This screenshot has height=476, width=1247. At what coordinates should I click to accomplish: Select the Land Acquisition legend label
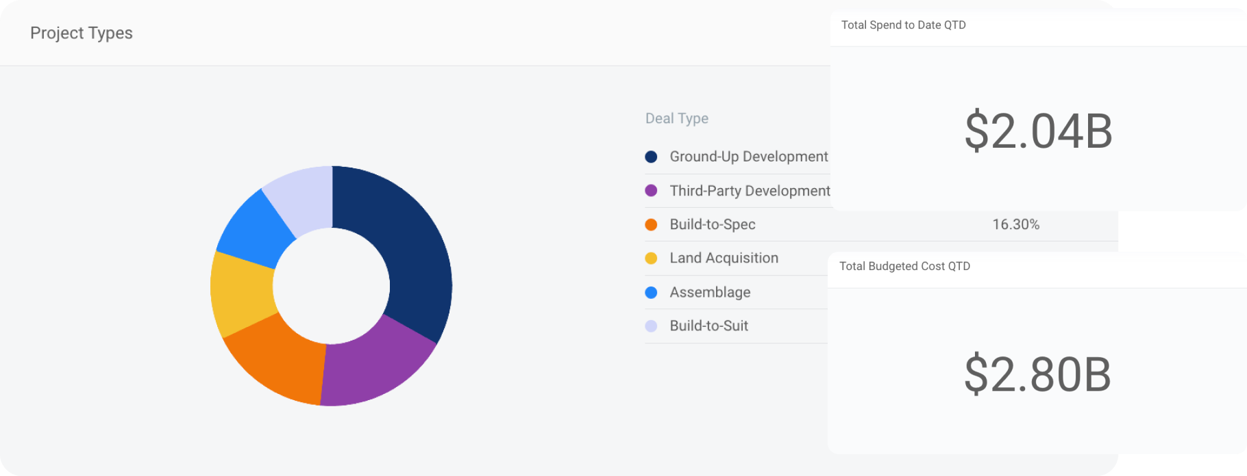724,258
